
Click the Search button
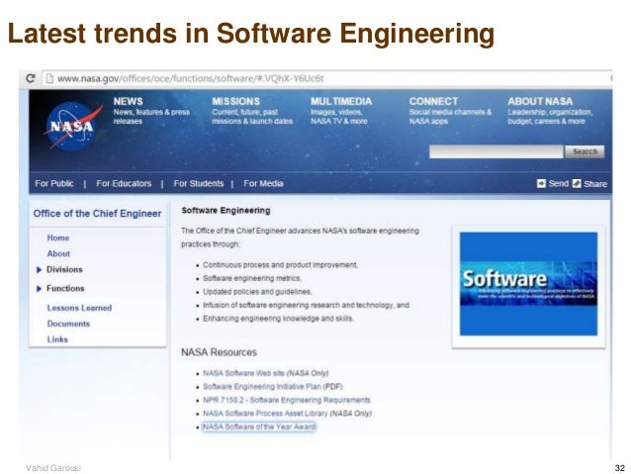(x=585, y=151)
